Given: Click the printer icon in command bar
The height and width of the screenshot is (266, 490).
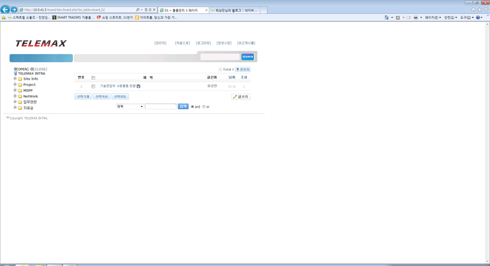Looking at the screenshot, I should pyautogui.click(x=416, y=18).
